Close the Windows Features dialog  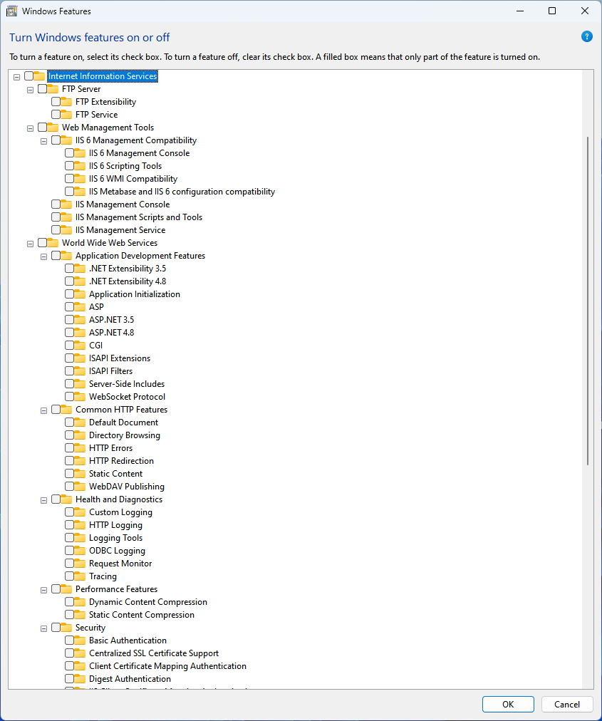click(x=584, y=11)
